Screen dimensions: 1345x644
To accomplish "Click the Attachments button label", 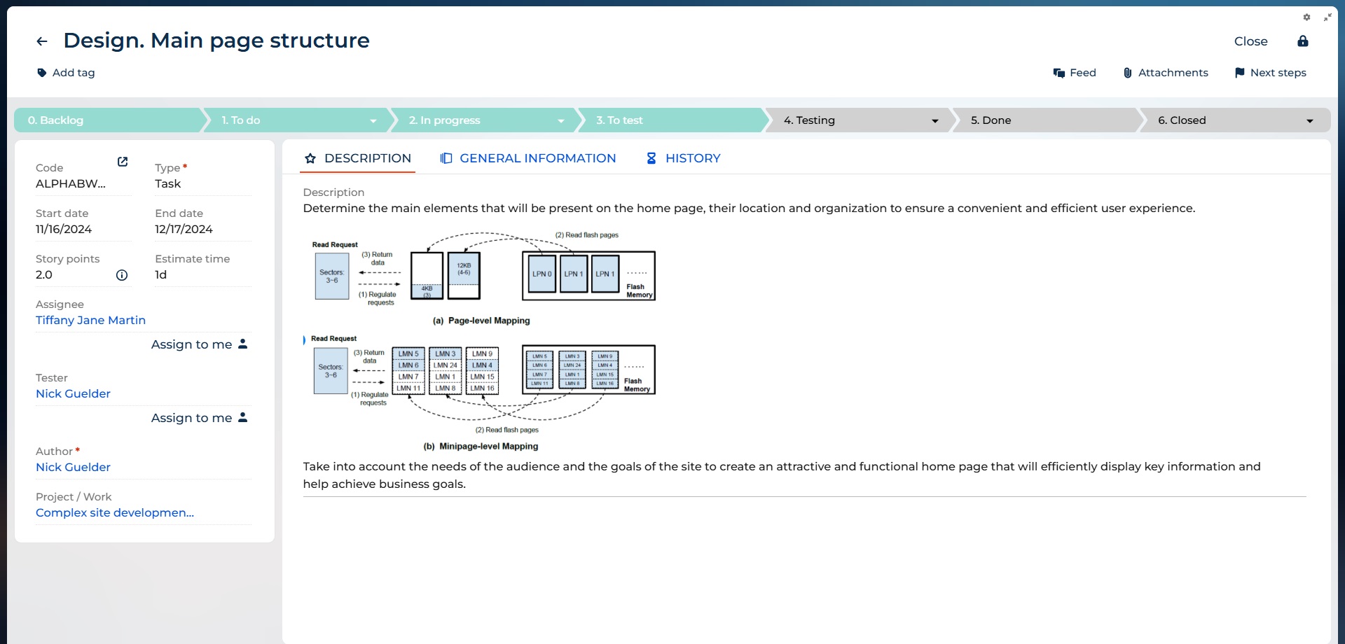I will pyautogui.click(x=1173, y=73).
